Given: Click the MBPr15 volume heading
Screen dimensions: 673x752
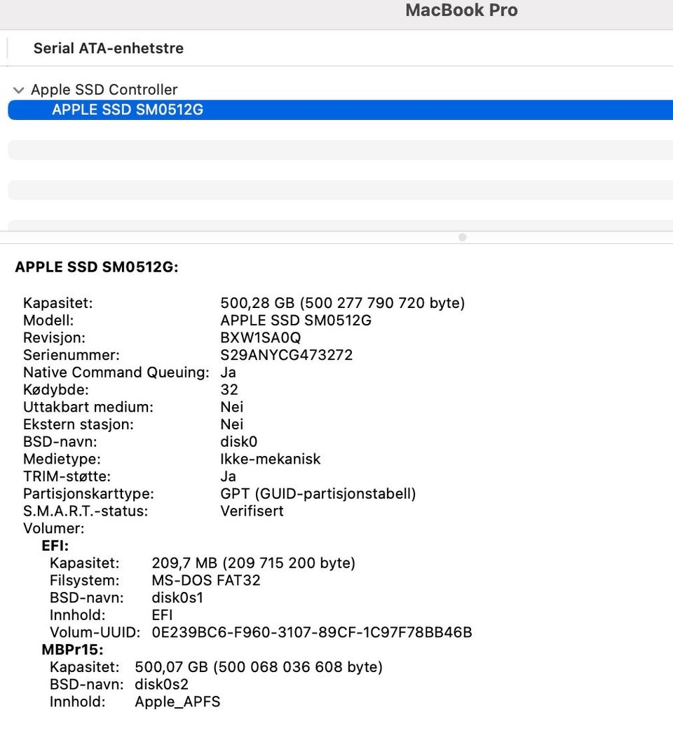Looking at the screenshot, I should [73, 650].
